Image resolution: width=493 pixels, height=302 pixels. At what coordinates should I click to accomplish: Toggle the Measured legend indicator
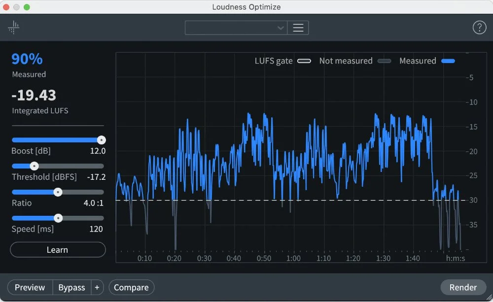pos(448,61)
